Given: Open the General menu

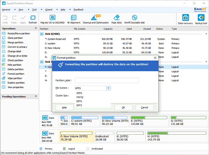Looking at the screenshot, I should pos(6,10).
